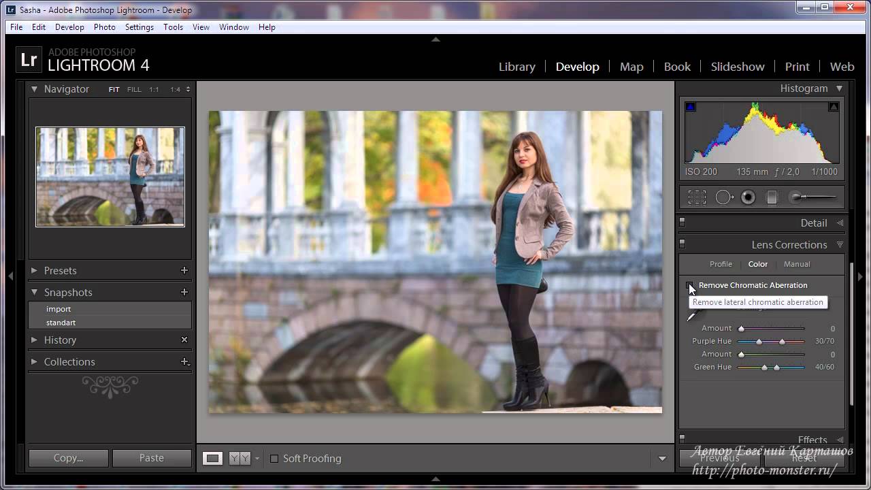Switch to Before/After view
871x490 pixels.
coord(239,459)
